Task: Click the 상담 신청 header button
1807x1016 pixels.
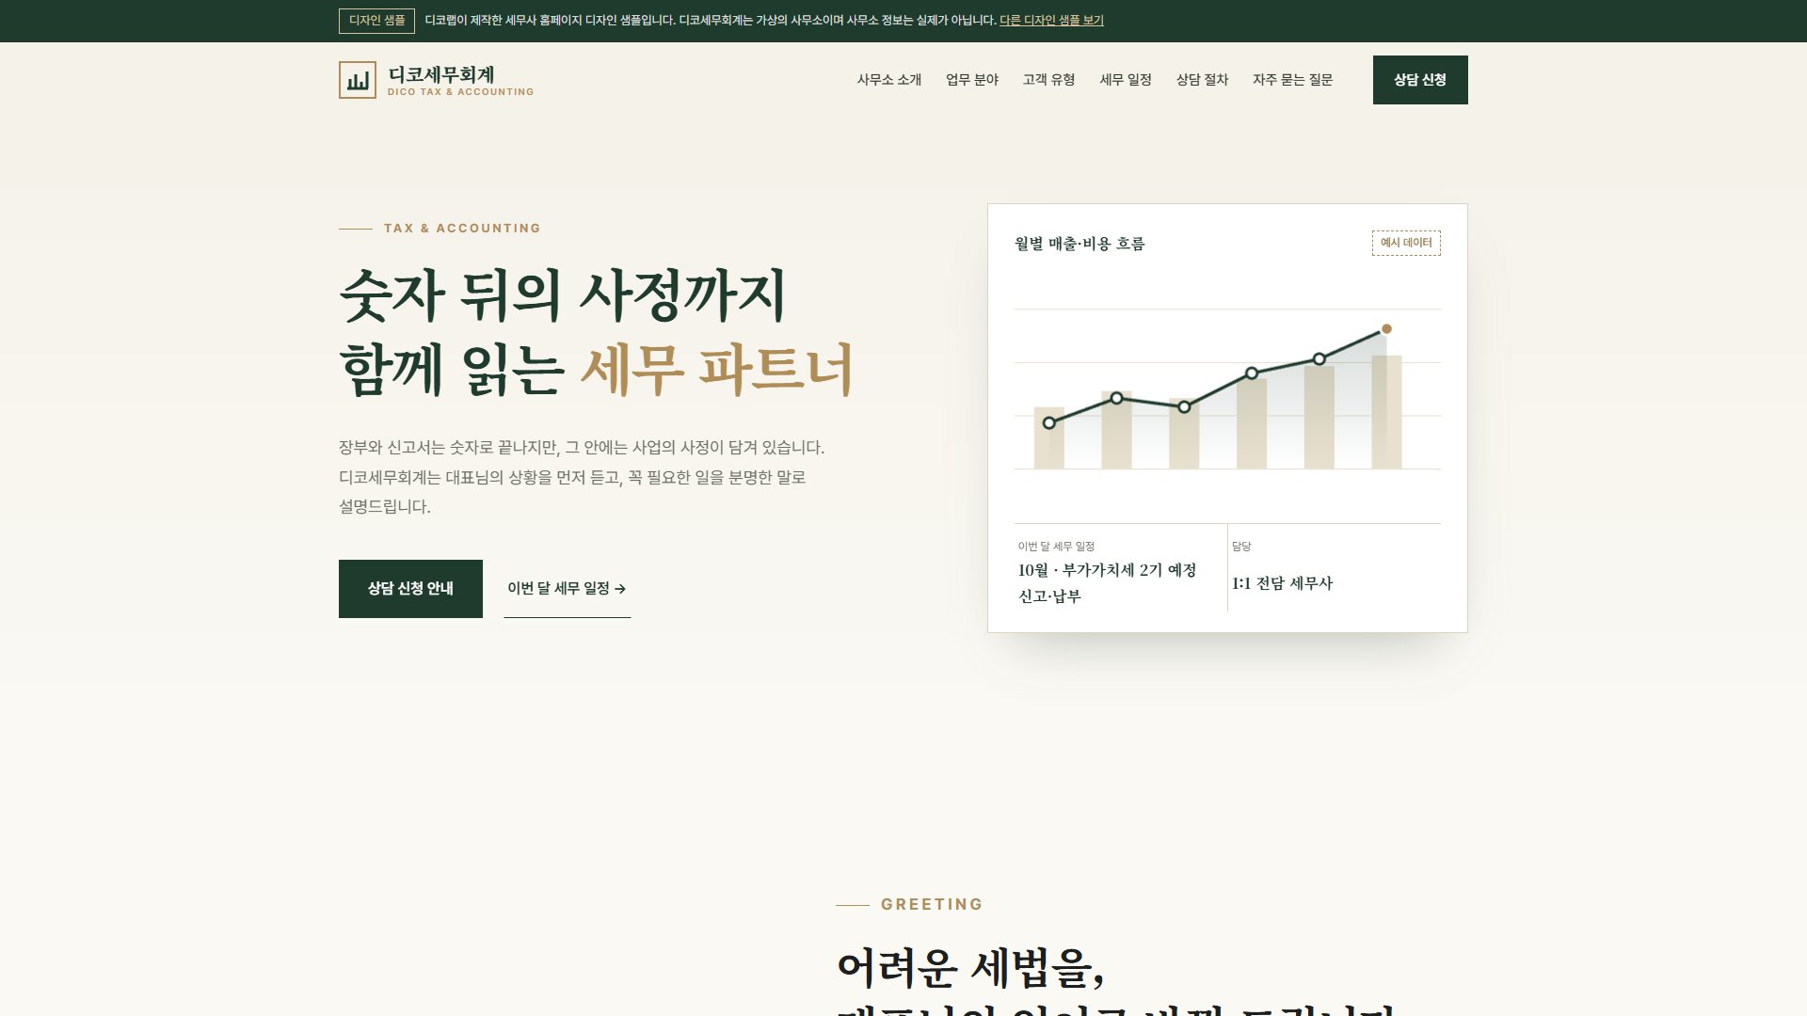Action: [1420, 80]
